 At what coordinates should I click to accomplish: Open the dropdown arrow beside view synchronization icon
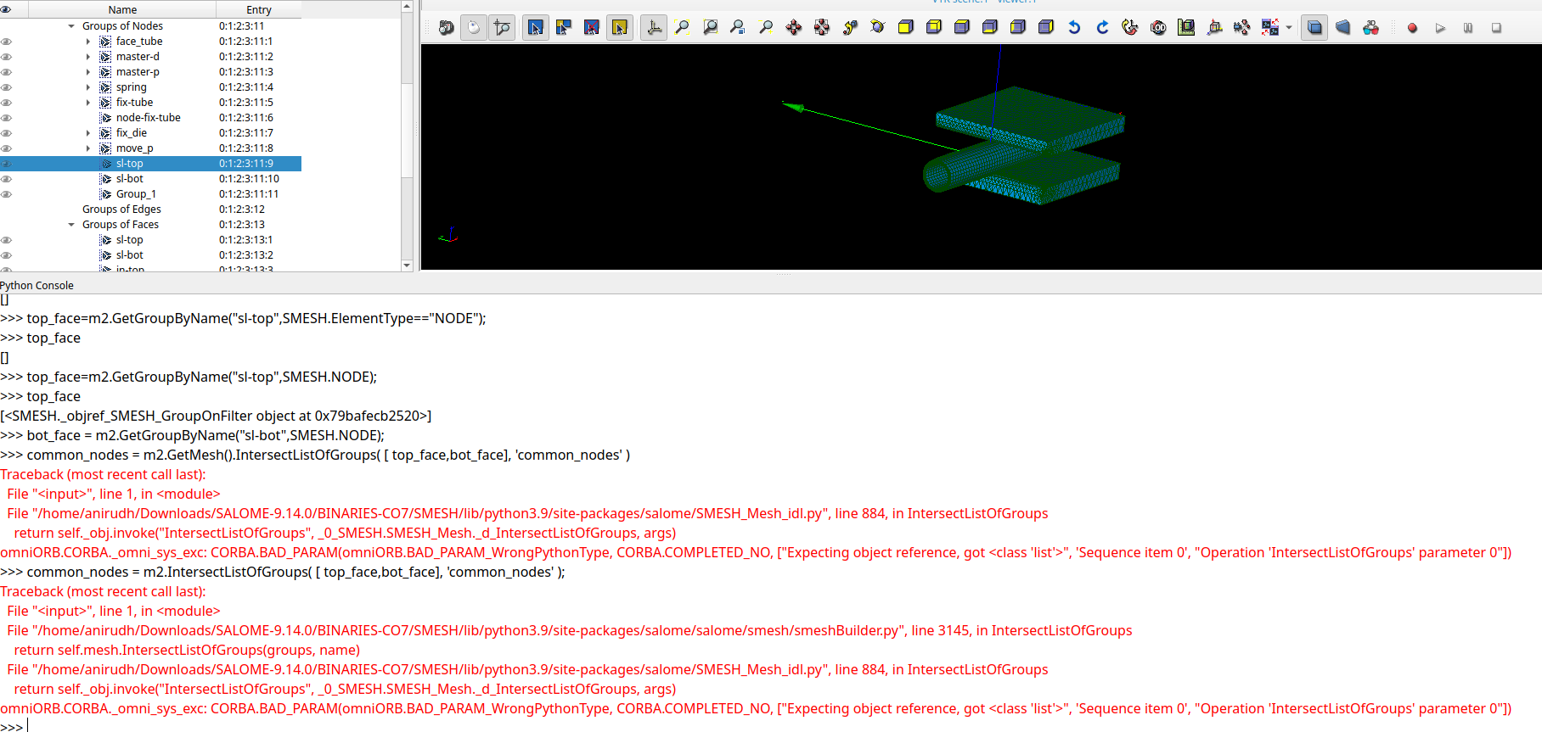1289,28
